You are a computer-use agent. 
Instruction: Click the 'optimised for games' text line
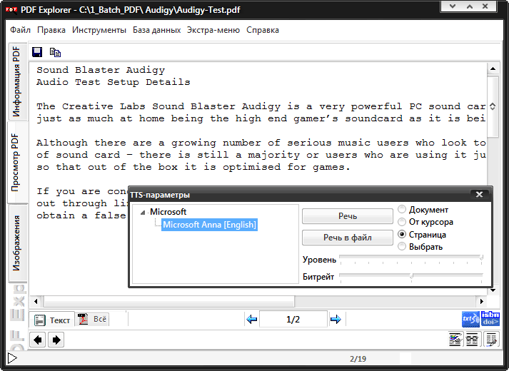click(x=193, y=168)
